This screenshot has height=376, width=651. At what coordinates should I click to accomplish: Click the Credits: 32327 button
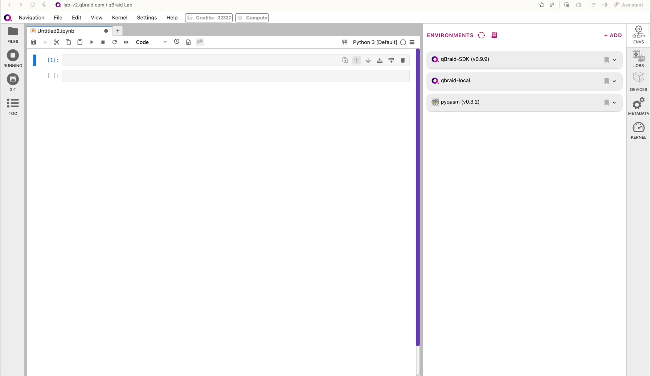(209, 18)
